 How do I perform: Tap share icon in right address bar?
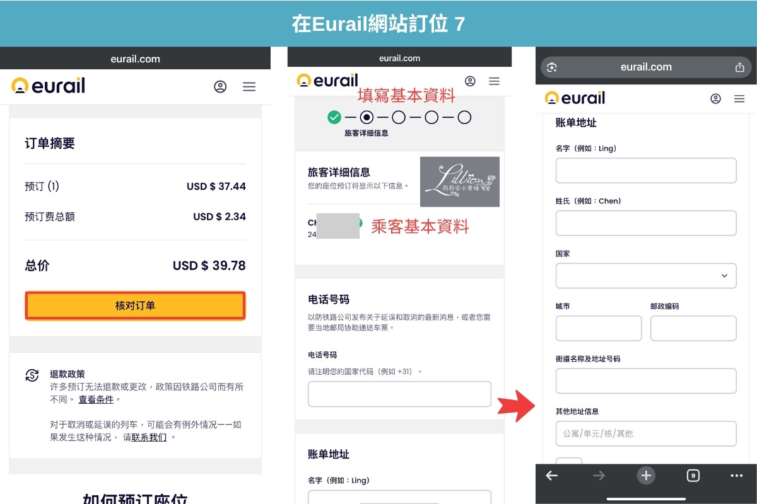tap(740, 67)
